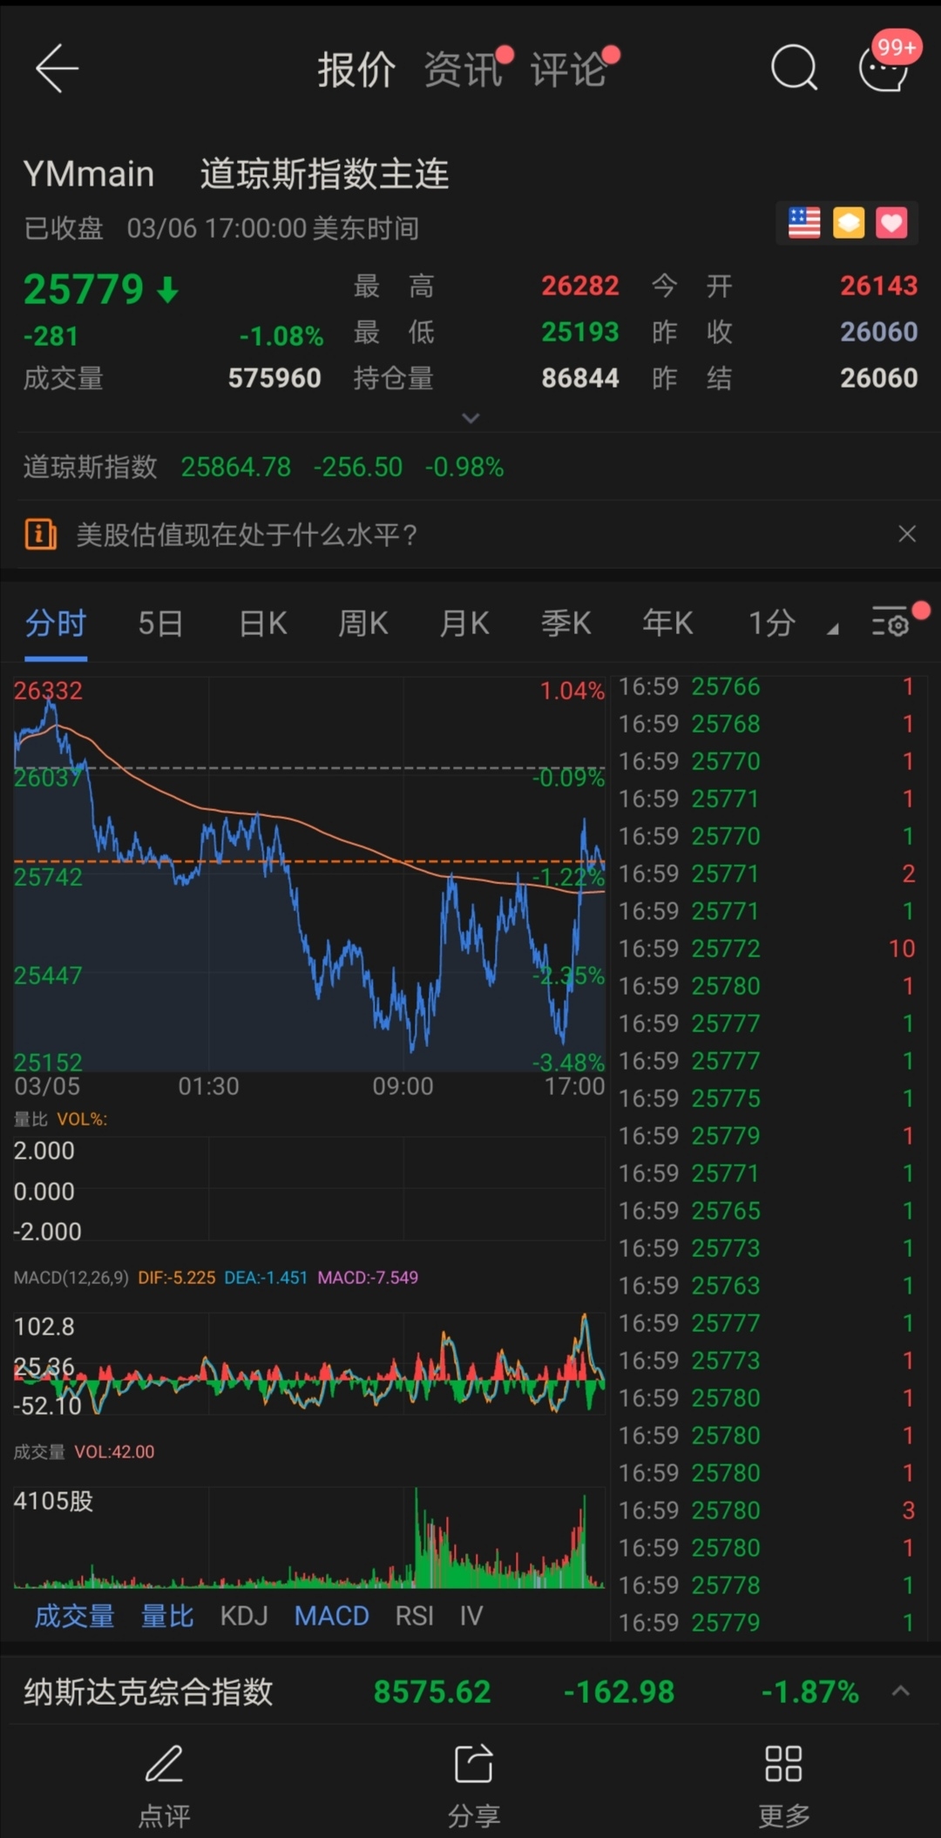This screenshot has width=941, height=1838.
Task: Expand quote details chevron below stats
Action: (470, 418)
